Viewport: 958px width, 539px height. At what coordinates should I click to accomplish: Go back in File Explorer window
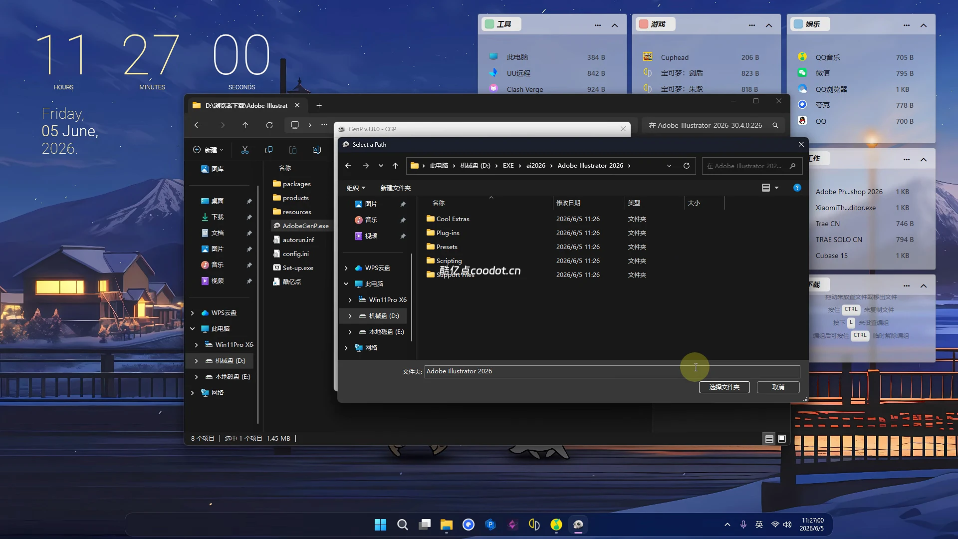pos(198,125)
